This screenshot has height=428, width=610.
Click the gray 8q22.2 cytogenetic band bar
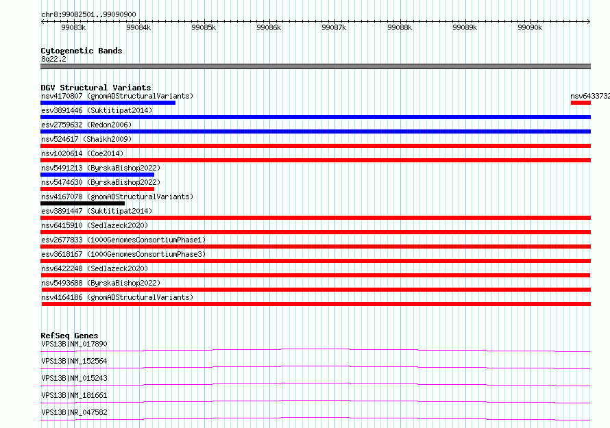(315, 66)
